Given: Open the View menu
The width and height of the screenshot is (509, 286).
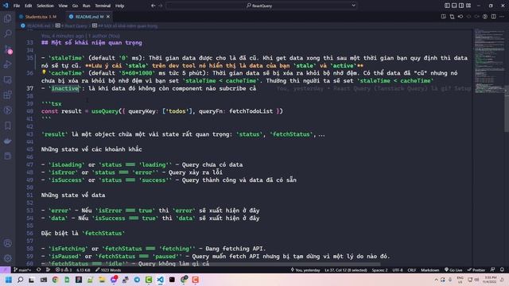Looking at the screenshot, I should (63, 6).
